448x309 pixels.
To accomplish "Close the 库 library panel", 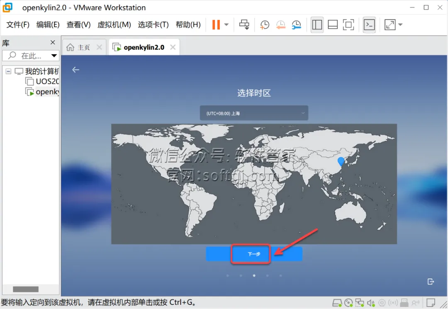I will (53, 43).
